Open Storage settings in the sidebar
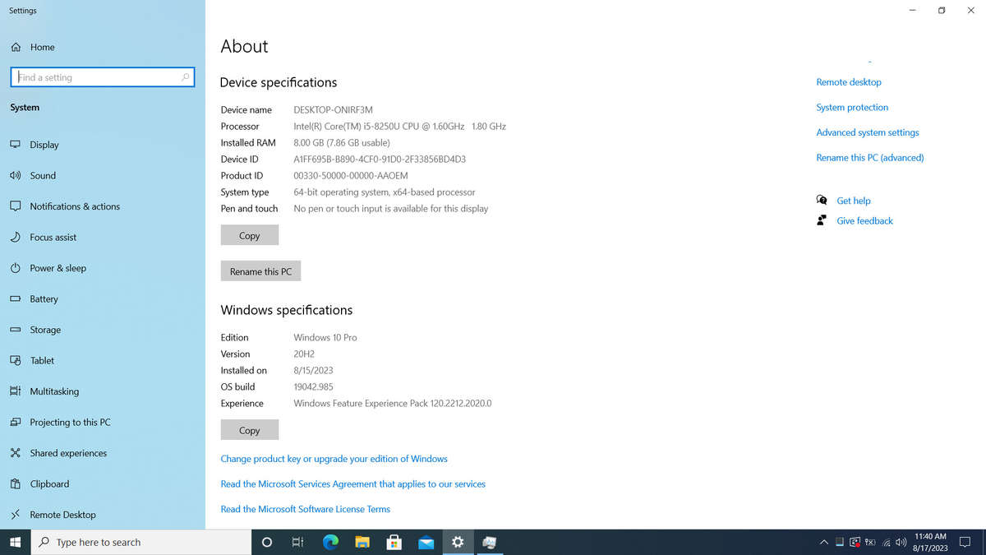Viewport: 986px width, 555px height. [46, 330]
